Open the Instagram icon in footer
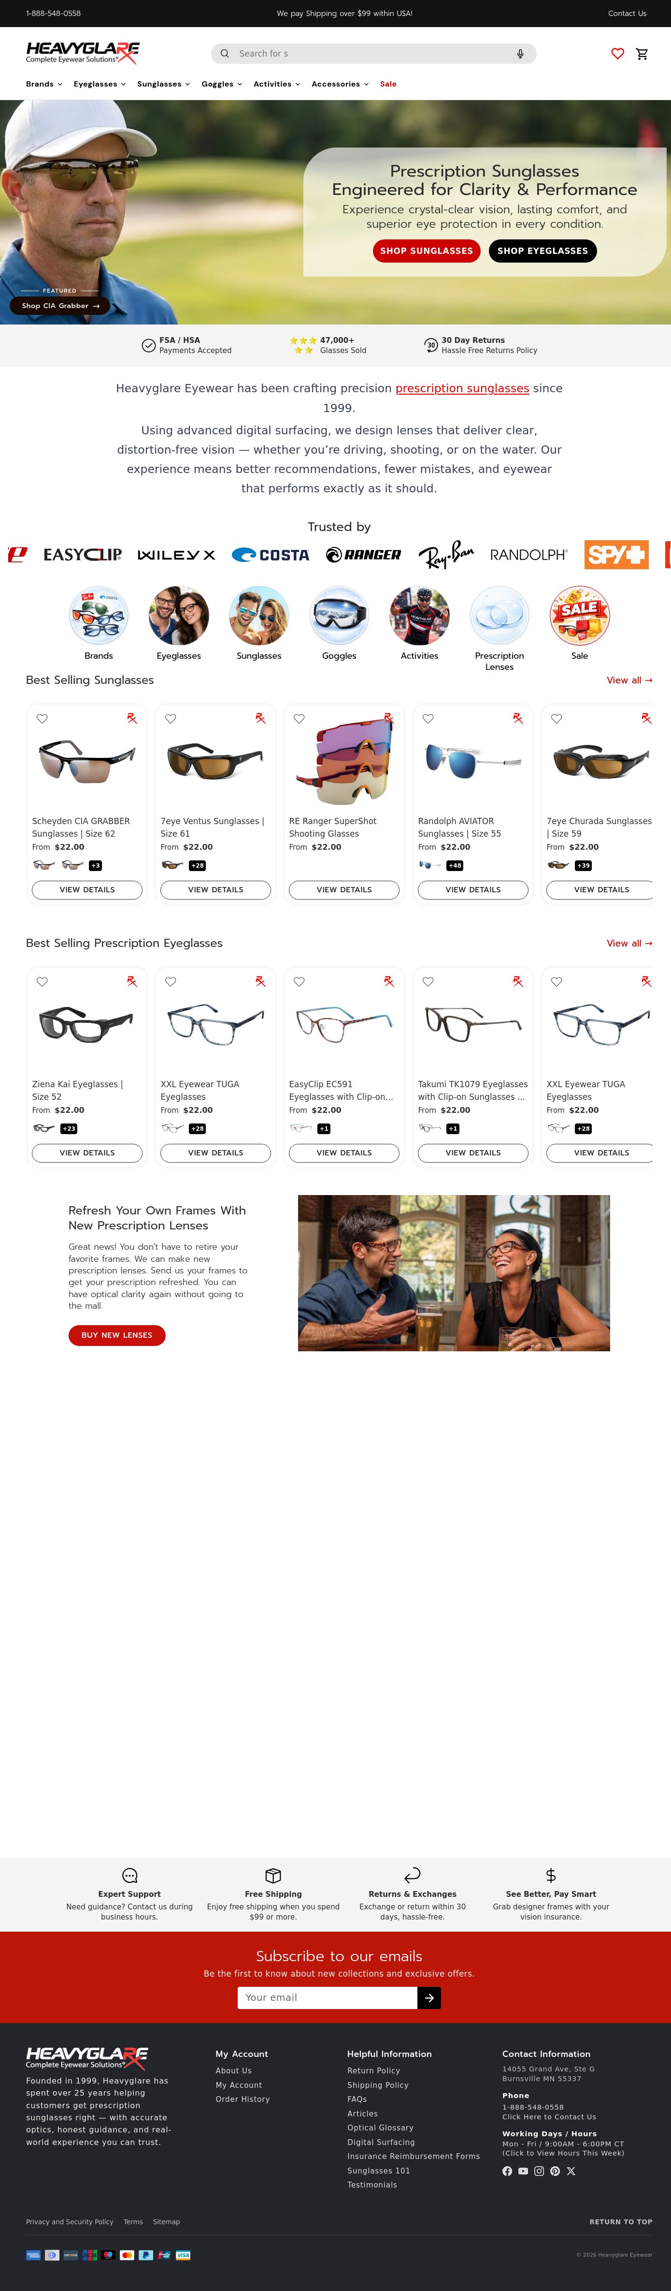This screenshot has height=2291, width=671. click(539, 2171)
